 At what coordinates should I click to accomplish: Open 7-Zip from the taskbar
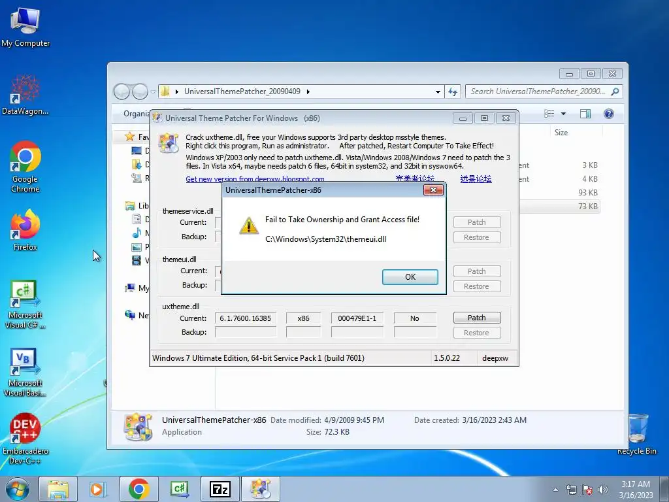(220, 489)
